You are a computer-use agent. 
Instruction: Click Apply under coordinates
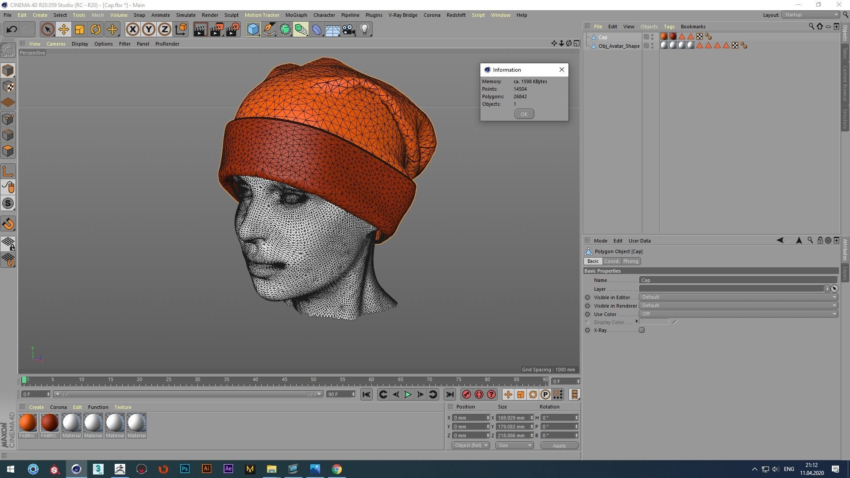coord(559,445)
